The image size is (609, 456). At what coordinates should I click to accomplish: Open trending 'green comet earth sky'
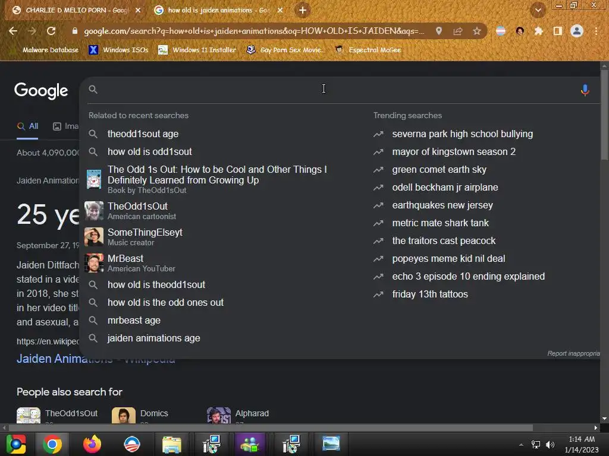point(439,170)
